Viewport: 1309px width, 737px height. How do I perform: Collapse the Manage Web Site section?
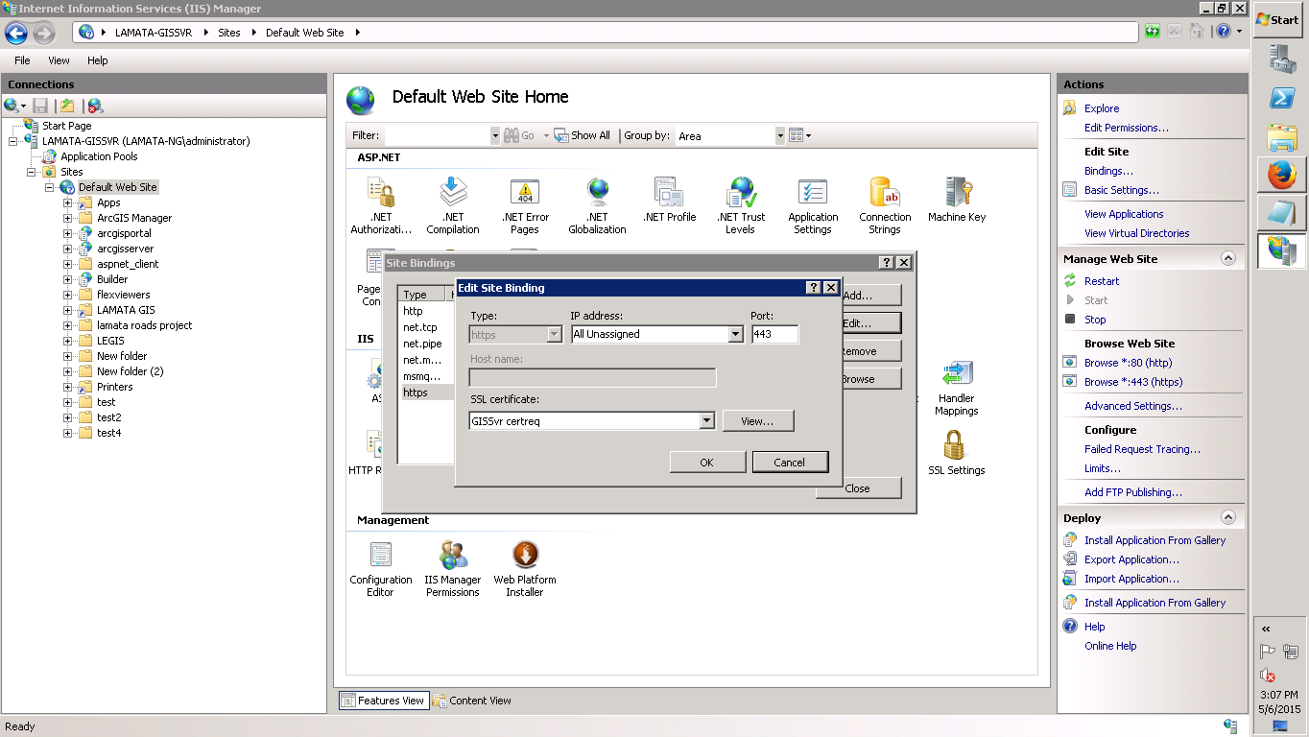click(x=1227, y=259)
